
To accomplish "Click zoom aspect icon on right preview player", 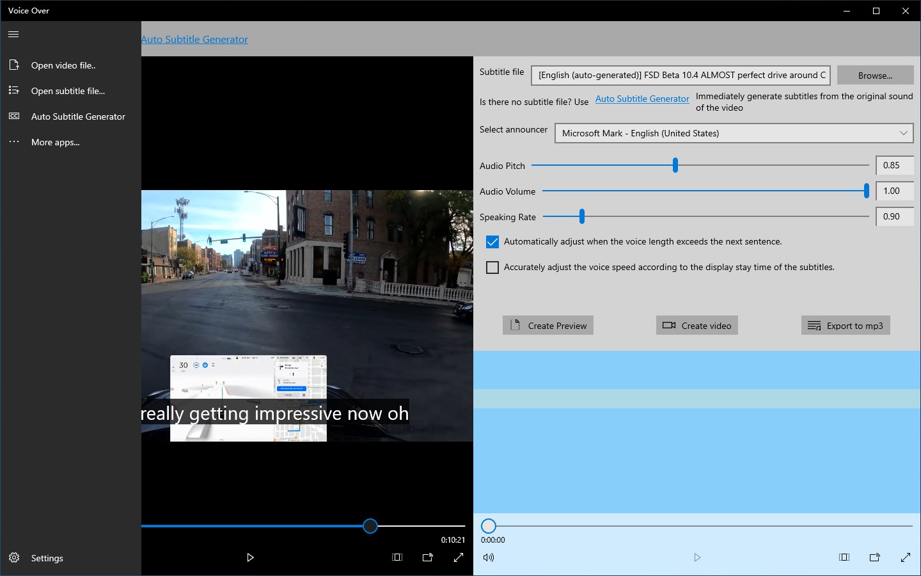I will click(844, 557).
